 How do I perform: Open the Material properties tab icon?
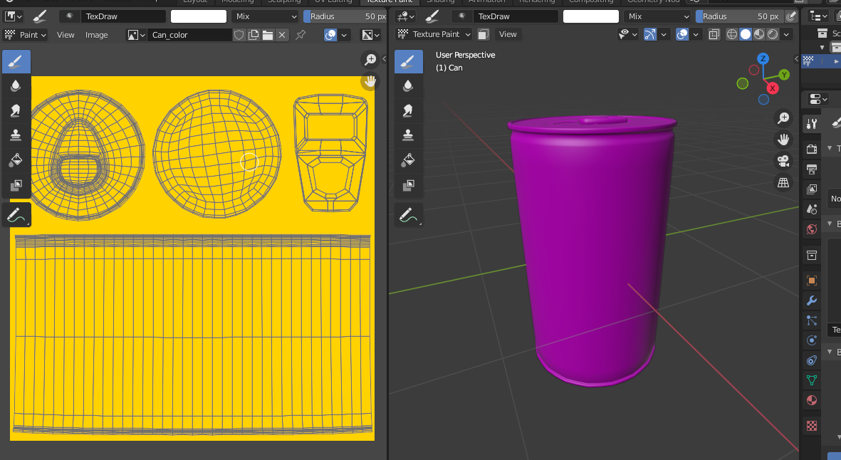click(811, 400)
